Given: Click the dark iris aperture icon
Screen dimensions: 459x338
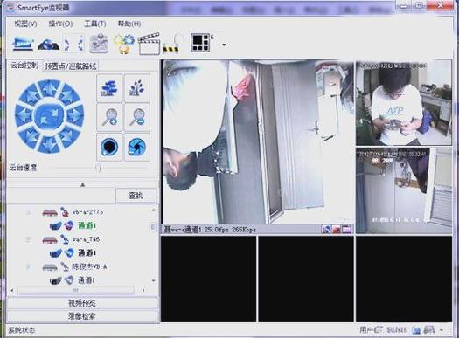Looking at the screenshot, I should click(109, 147).
